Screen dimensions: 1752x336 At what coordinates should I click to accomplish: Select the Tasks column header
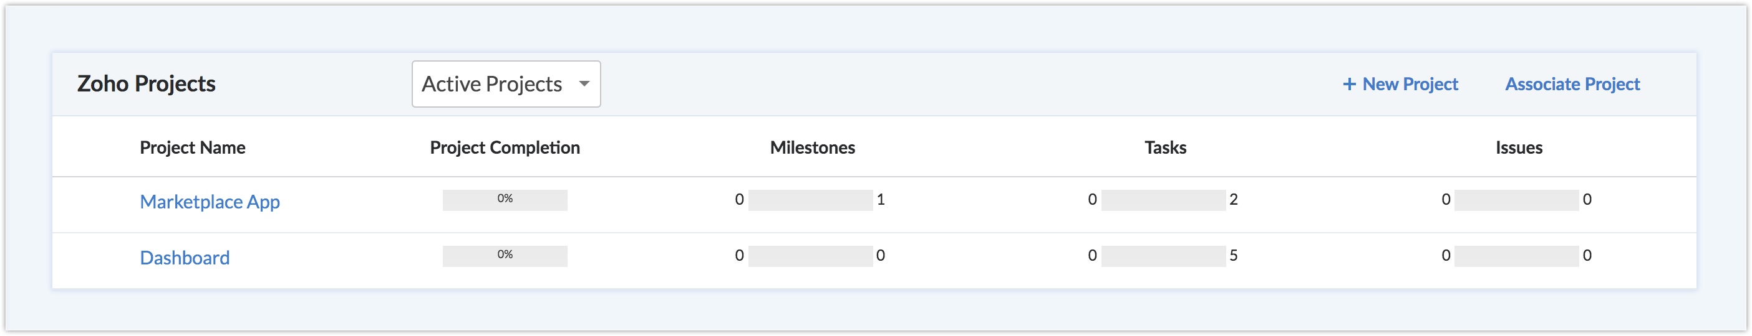1165,147
